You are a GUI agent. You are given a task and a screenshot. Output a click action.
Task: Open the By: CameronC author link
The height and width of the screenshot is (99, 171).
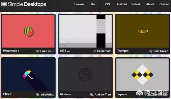coord(102,51)
